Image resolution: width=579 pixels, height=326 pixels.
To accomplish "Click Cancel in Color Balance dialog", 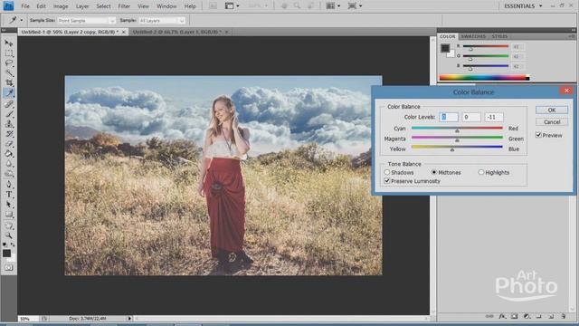I will (x=551, y=122).
